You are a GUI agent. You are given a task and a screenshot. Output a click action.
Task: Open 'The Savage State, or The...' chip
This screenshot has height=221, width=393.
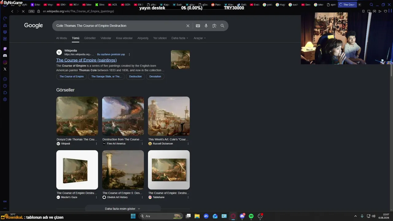coord(106,76)
